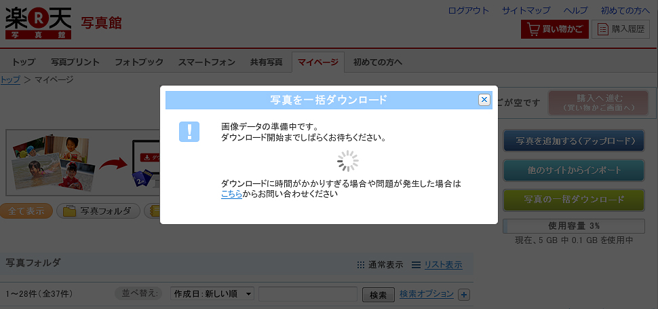Click the exclamation info icon in dialog
658x309 pixels.
point(189,131)
